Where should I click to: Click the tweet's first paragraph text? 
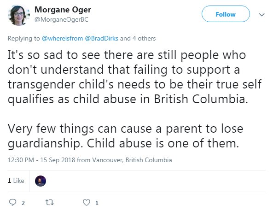tap(134, 77)
